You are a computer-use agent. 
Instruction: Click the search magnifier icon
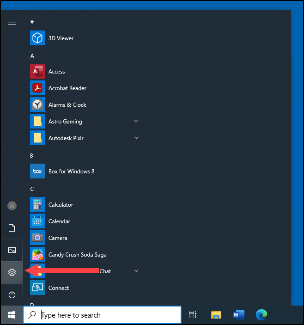(x=32, y=315)
